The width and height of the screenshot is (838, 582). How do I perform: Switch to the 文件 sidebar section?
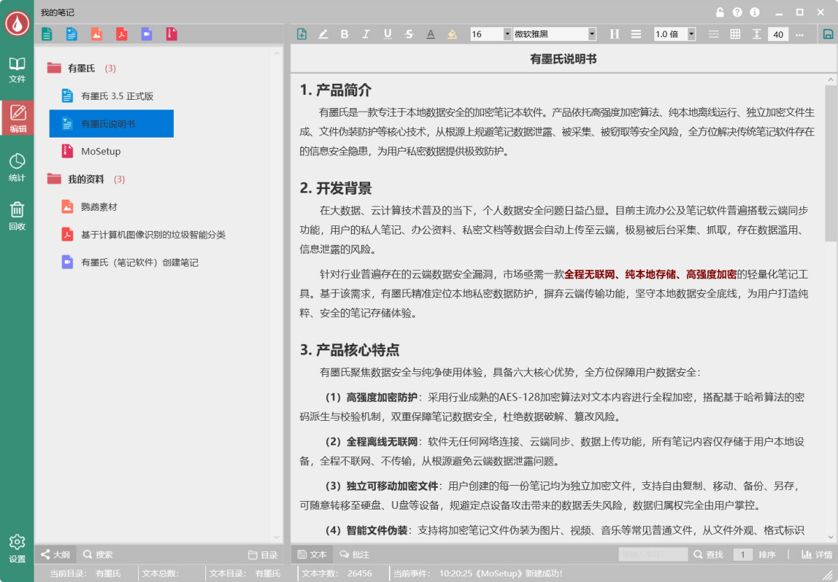(17, 70)
